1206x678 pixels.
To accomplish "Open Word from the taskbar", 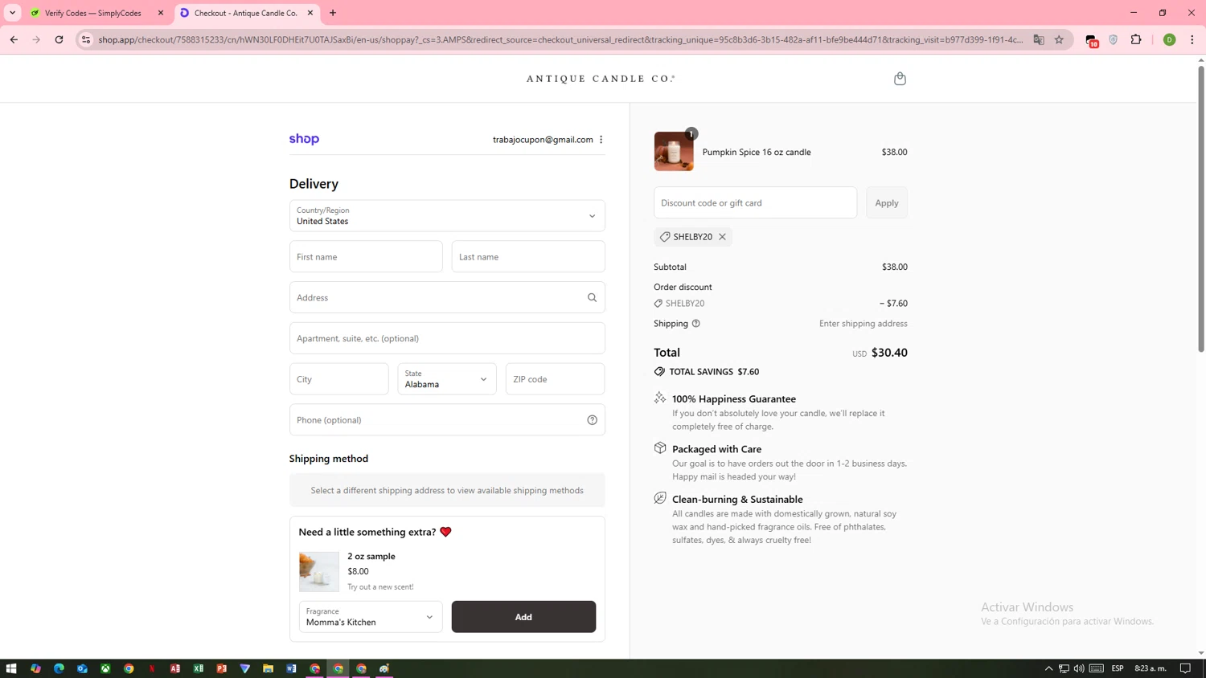I will (292, 668).
